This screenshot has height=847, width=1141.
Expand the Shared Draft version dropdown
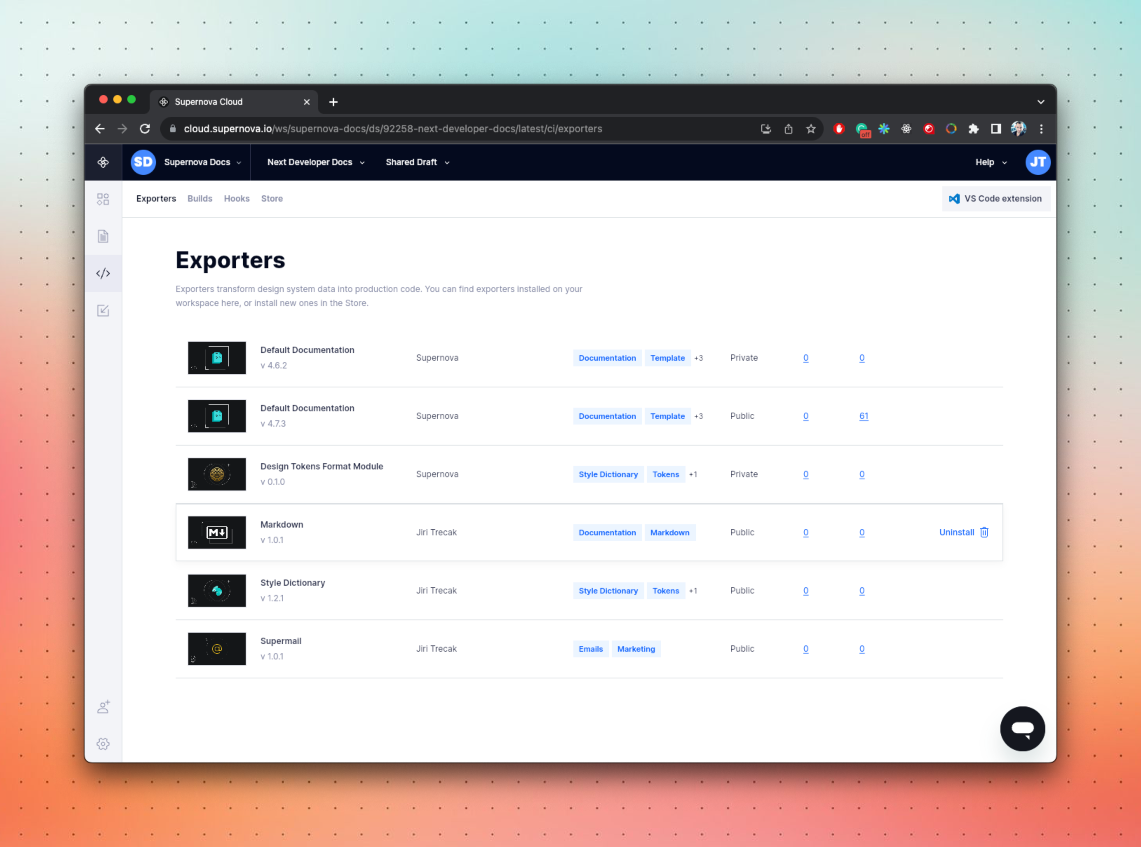pos(417,162)
